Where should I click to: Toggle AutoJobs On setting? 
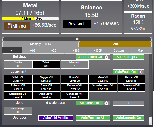click(x=89, y=103)
